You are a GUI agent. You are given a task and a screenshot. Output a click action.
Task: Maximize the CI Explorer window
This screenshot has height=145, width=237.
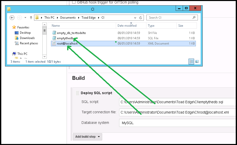click(x=186, y=8)
